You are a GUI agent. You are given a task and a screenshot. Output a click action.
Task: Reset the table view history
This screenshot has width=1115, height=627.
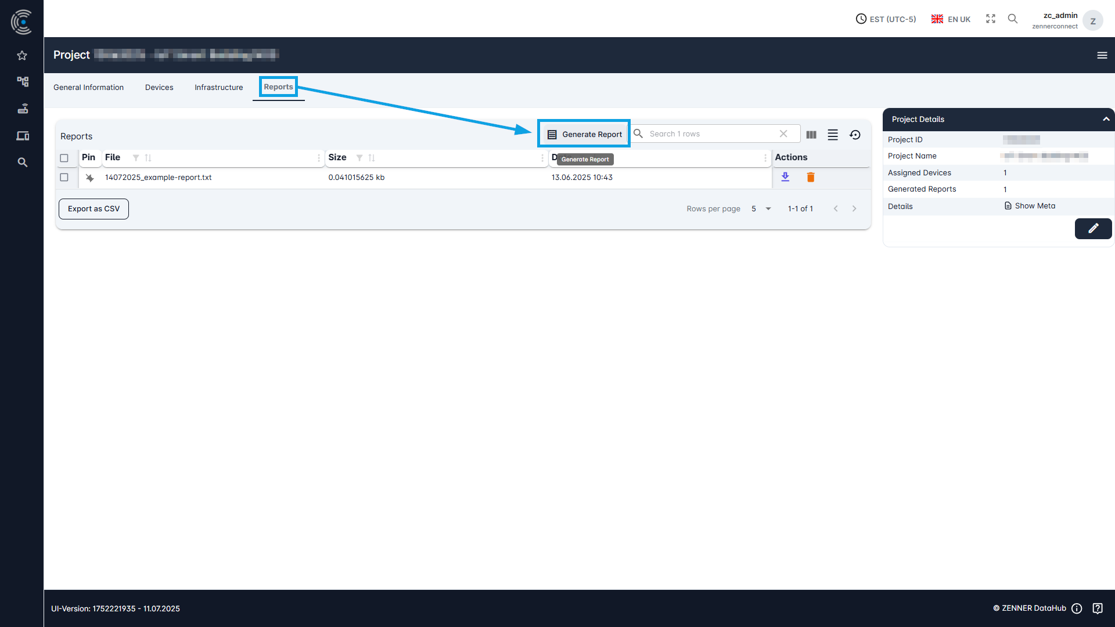(855, 134)
